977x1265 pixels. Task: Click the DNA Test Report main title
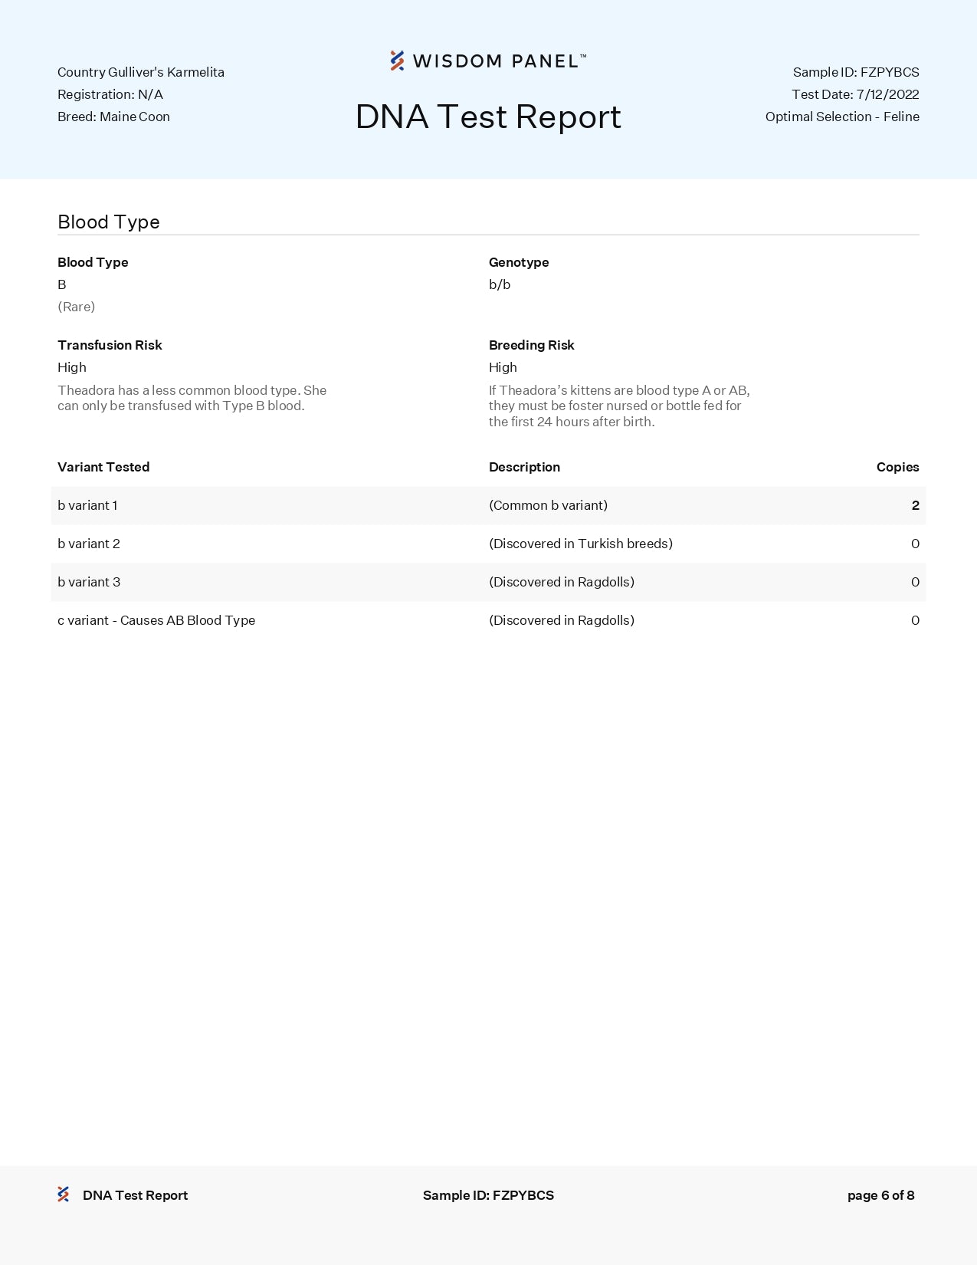[488, 117]
